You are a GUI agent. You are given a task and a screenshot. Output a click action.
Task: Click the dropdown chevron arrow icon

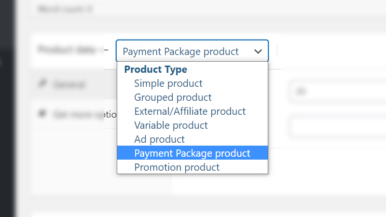(258, 52)
